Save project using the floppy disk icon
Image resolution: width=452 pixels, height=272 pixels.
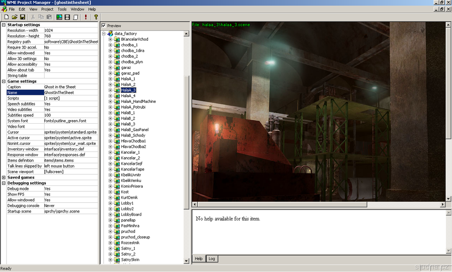pyautogui.click(x=22, y=17)
